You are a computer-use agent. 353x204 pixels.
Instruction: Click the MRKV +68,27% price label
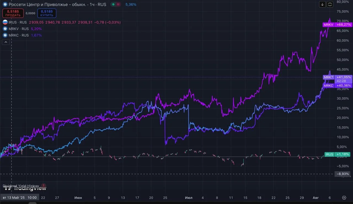[337, 24]
